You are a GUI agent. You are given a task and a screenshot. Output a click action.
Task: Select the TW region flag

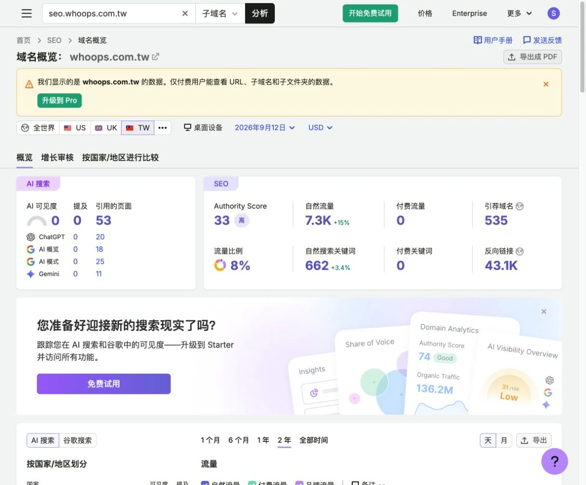coord(138,128)
